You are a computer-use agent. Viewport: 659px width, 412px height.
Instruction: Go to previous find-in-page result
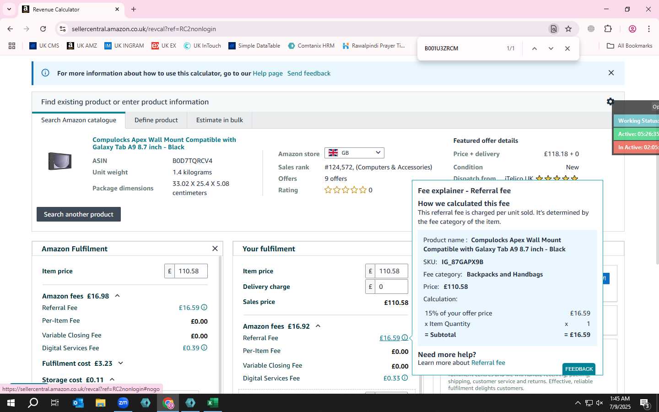(x=534, y=49)
